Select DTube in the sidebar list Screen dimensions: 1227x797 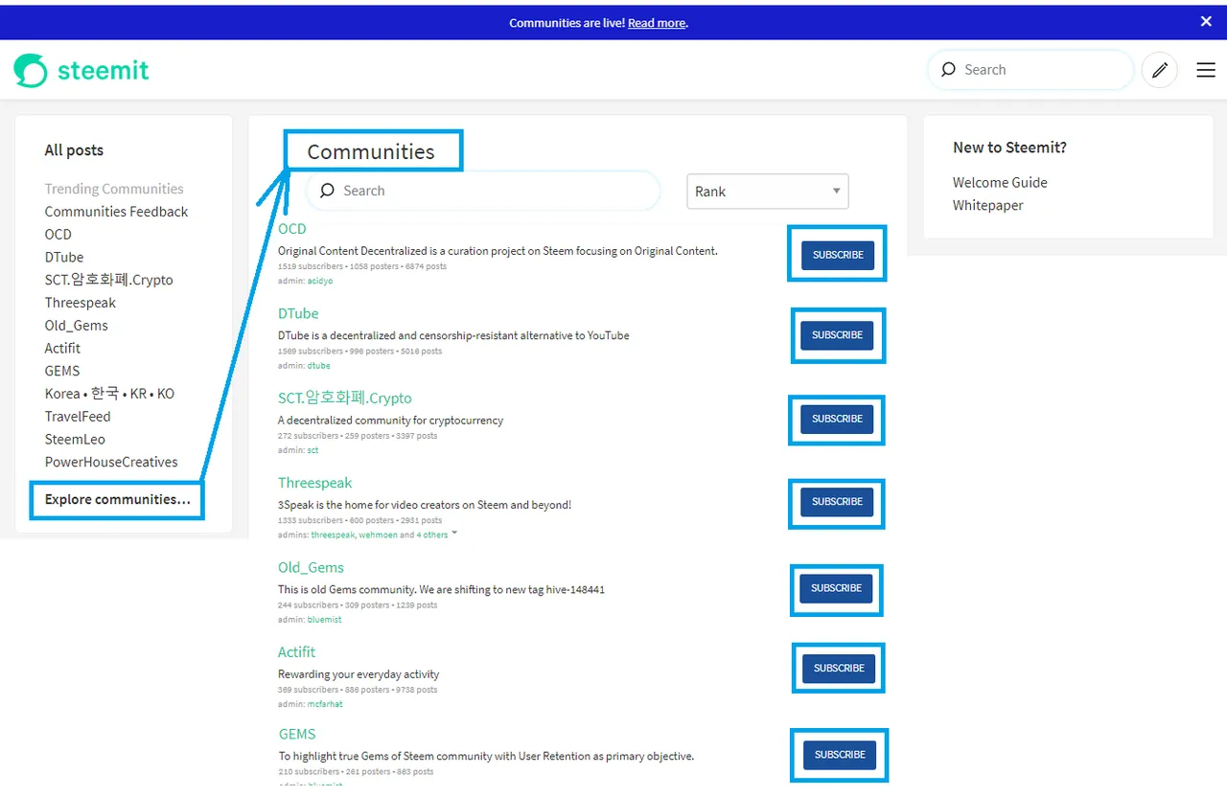(64, 257)
